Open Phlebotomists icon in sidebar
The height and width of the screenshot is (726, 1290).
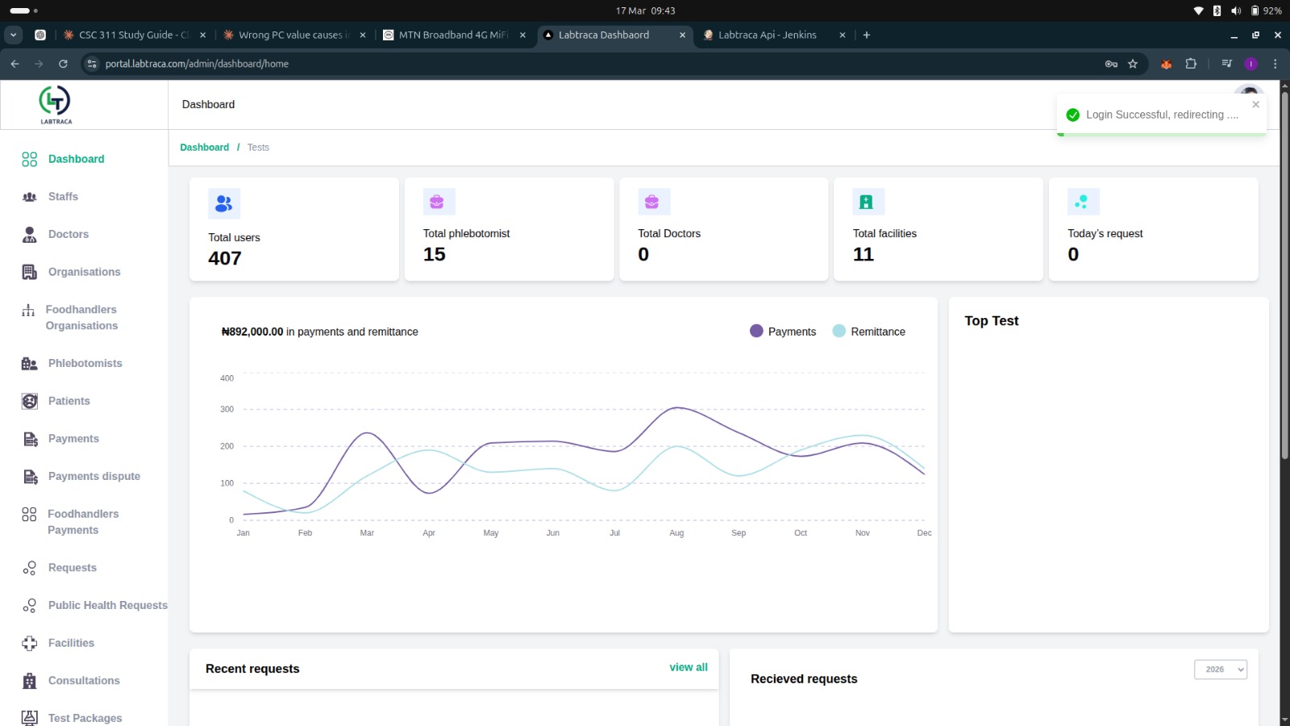[30, 364]
